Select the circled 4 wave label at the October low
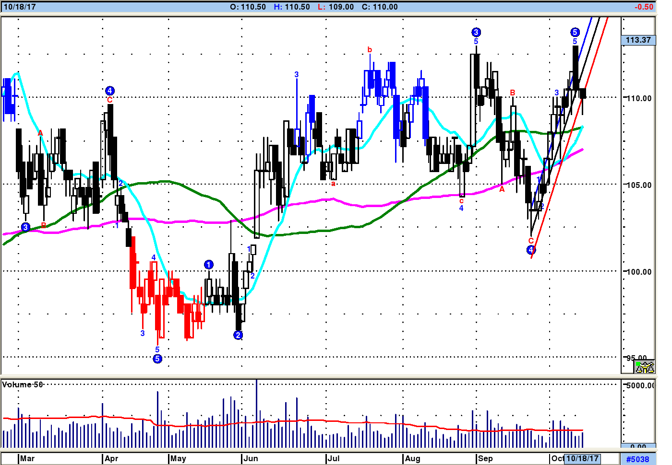Image resolution: width=672 pixels, height=465 pixels. point(531,250)
